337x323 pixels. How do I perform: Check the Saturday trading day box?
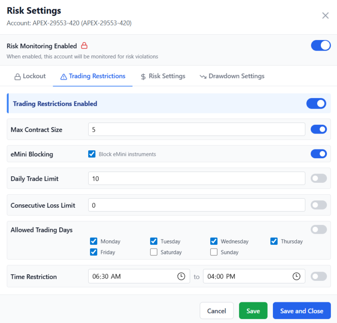tap(154, 252)
